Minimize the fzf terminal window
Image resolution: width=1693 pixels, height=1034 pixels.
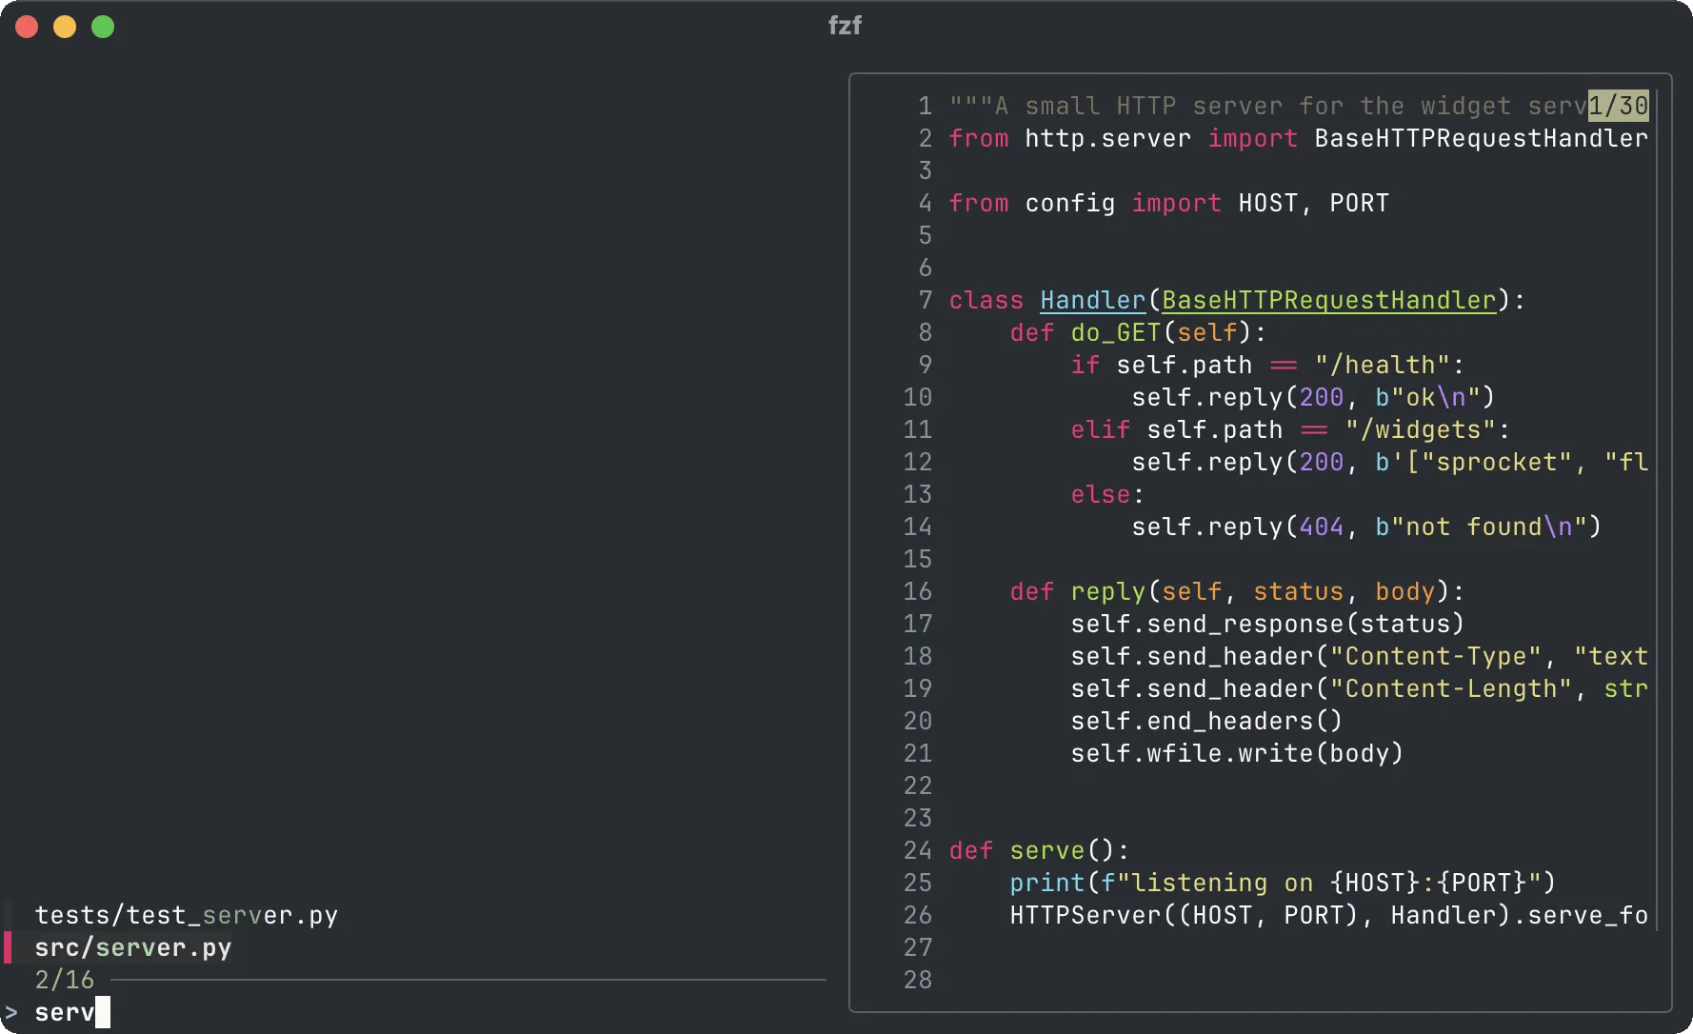[x=65, y=27]
